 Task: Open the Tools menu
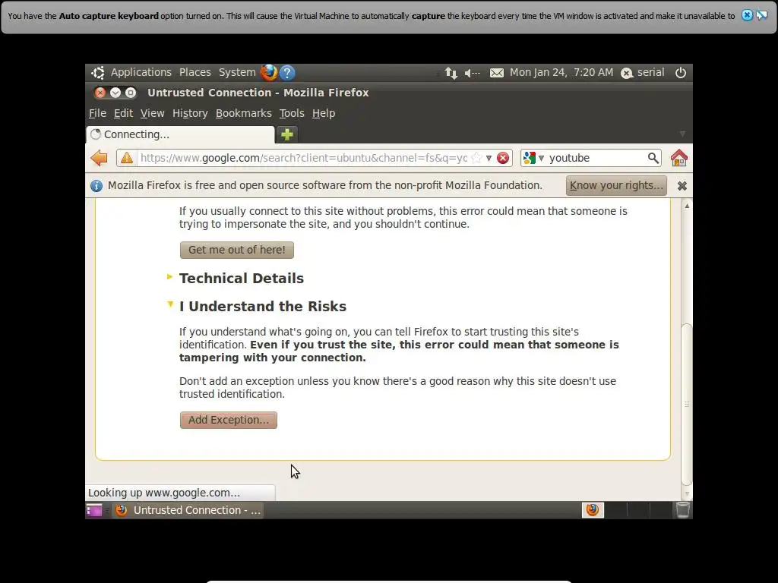tap(292, 113)
